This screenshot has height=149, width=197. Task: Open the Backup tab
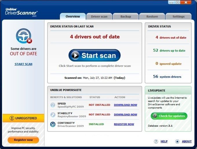click(126, 17)
